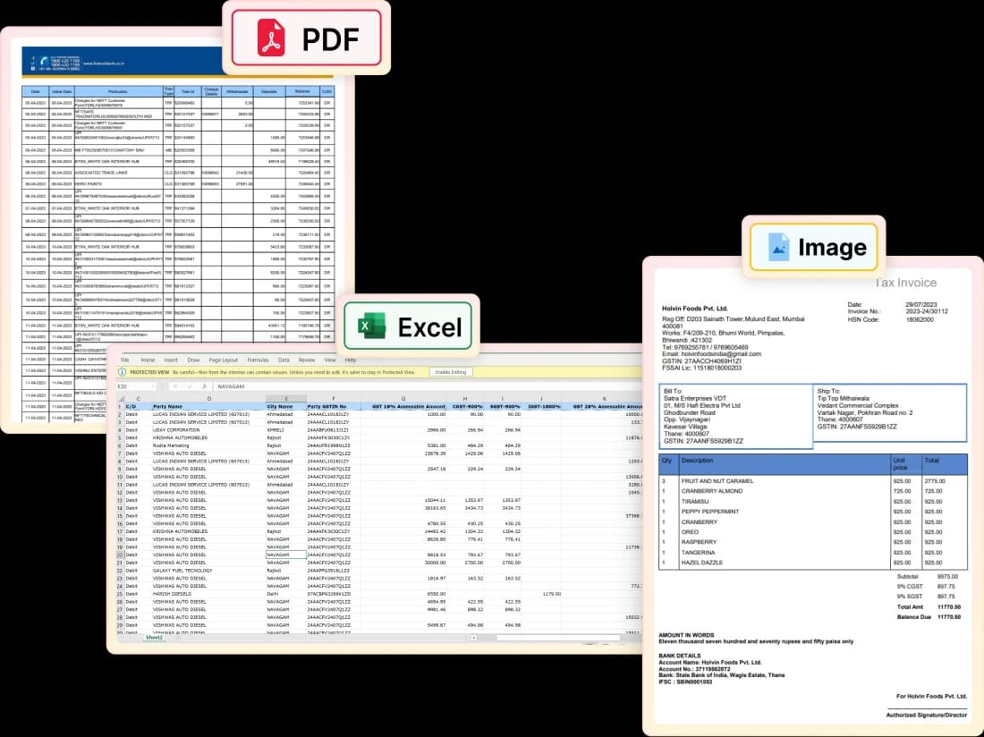The height and width of the screenshot is (737, 984).
Task: Select the Sheet2 worksheet tab
Action: pos(155,637)
